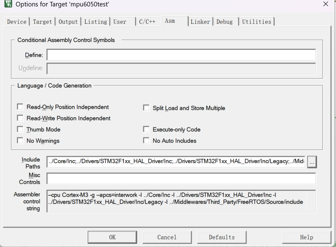This screenshot has width=336, height=247.
Task: Switch to the Device tab
Action: coord(17,22)
